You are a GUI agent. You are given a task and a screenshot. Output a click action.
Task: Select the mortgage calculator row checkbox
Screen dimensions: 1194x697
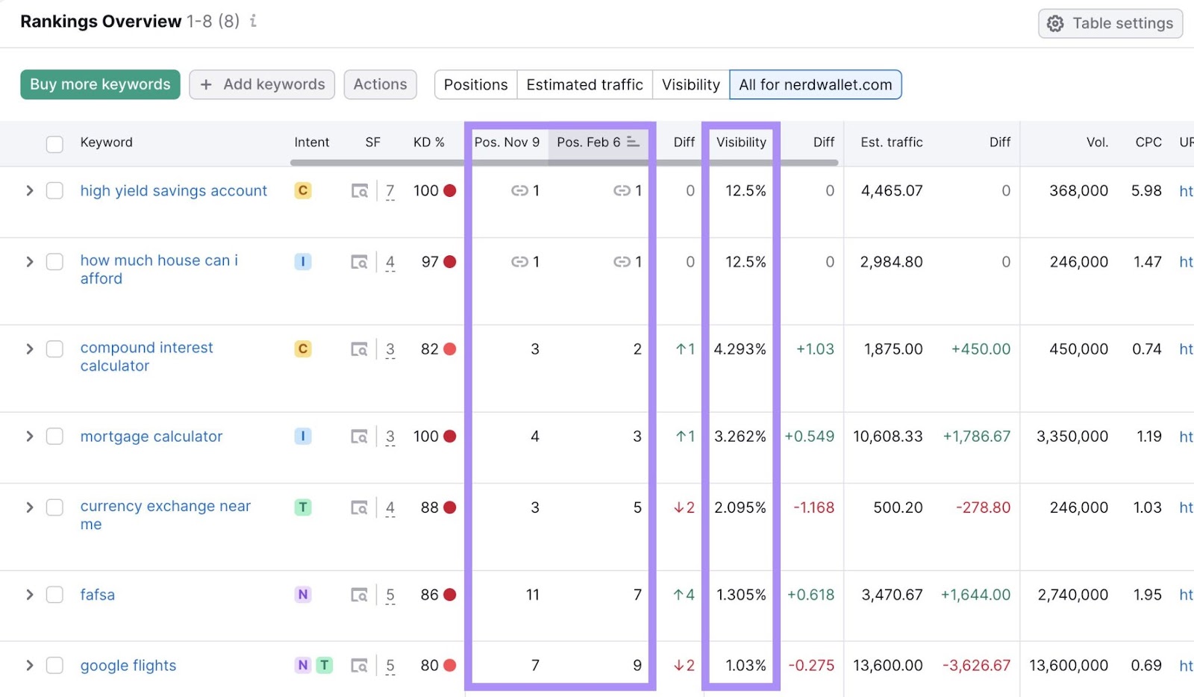click(x=54, y=437)
